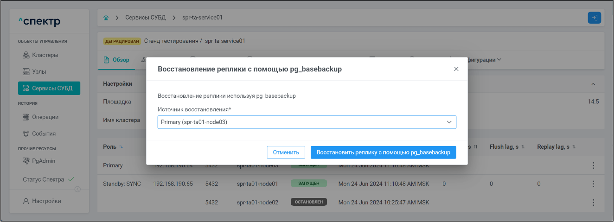Viewport: 614px width, 222px height.
Task: Click Восстановить реплику с помощью pg_basebackup button
Action: point(383,152)
